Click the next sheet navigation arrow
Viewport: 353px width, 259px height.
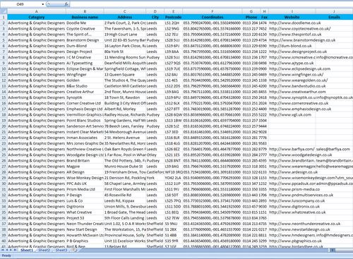[x=11, y=250]
